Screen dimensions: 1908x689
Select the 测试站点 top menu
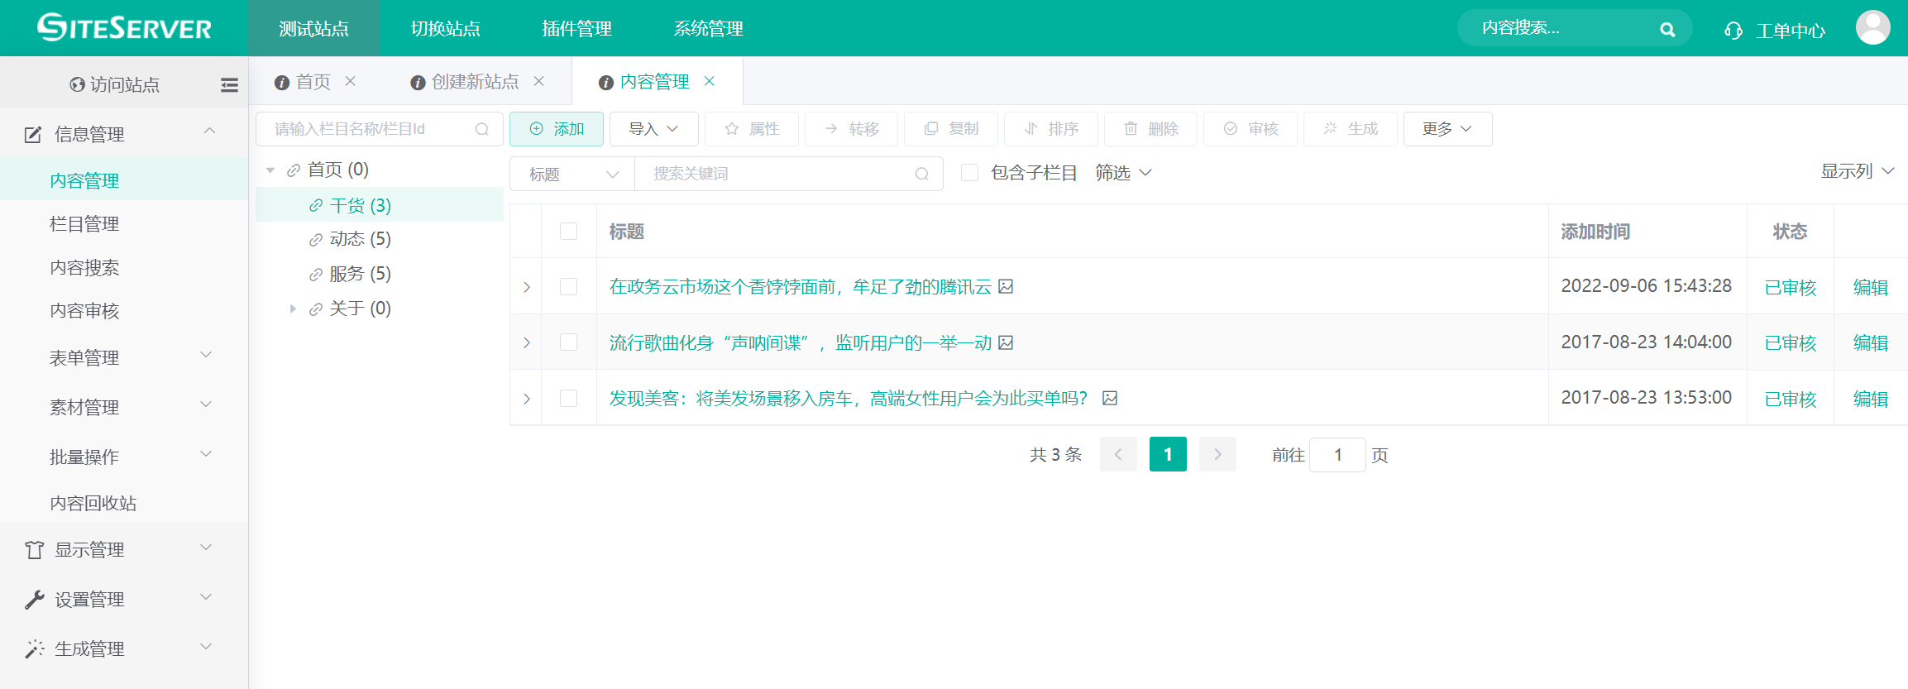click(313, 29)
